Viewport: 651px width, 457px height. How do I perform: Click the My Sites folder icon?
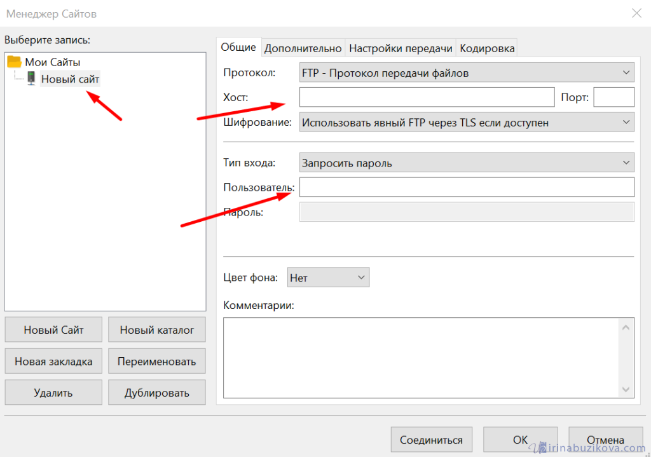pos(15,62)
